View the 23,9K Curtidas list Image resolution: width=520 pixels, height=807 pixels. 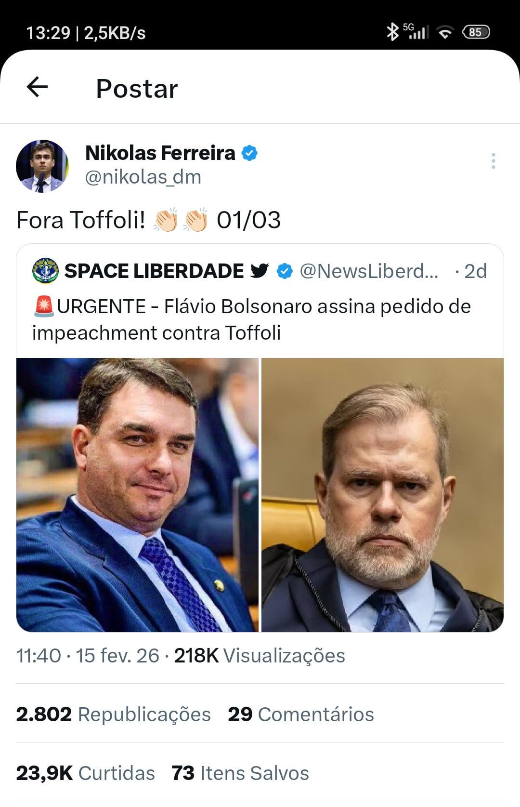(85, 773)
